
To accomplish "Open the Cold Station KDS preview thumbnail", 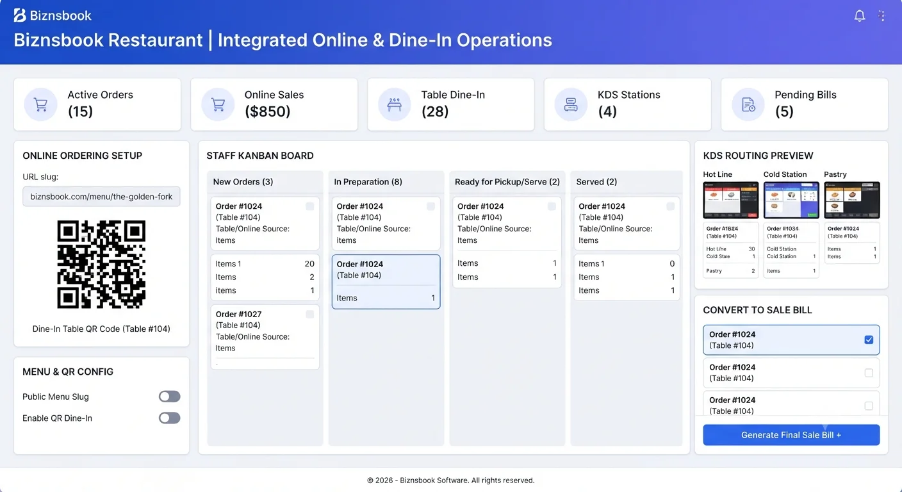I will point(791,200).
